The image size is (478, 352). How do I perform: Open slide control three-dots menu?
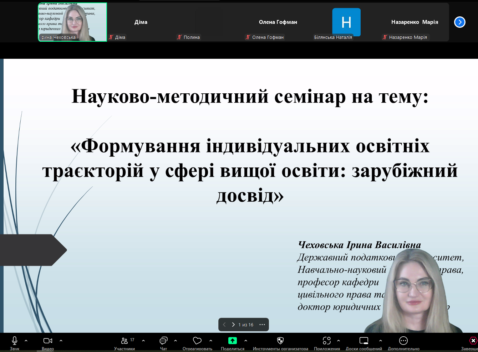tap(262, 325)
